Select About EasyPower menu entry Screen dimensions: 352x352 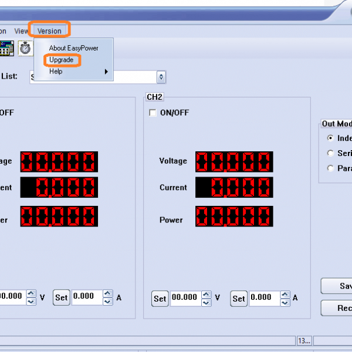[x=73, y=48]
